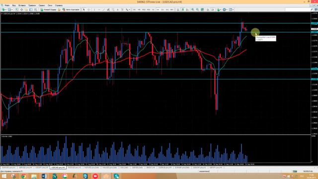Viewport: 318px width, 179px height.
Task: Select the vertical line drawing tool
Action: coord(94,9)
